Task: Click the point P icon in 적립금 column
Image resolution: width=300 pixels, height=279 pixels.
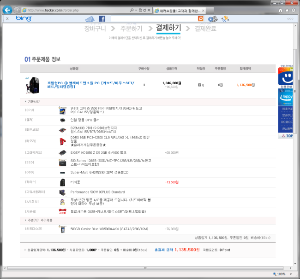Action: pos(199,85)
